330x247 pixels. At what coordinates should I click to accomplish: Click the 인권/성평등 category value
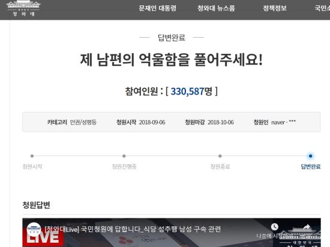[x=83, y=122]
